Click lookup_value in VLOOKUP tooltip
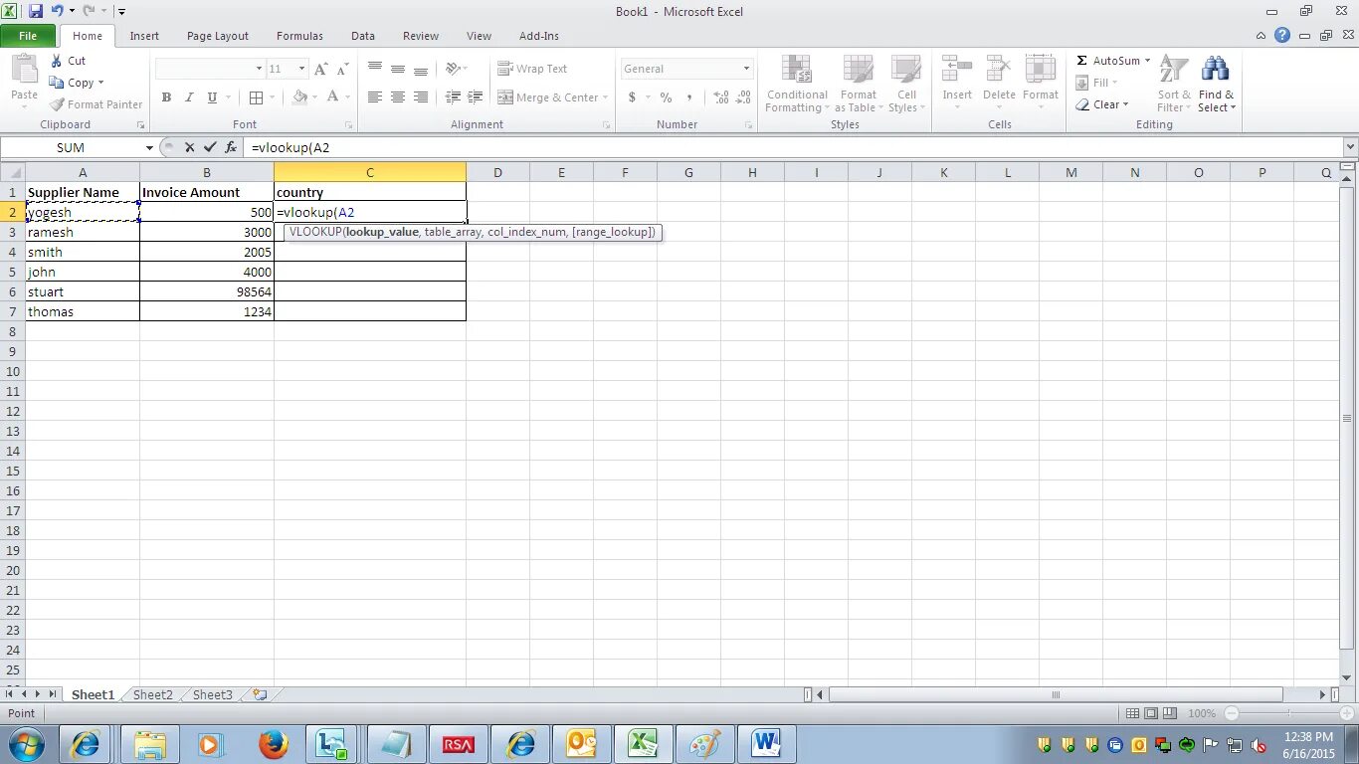The height and width of the screenshot is (764, 1359). click(382, 232)
